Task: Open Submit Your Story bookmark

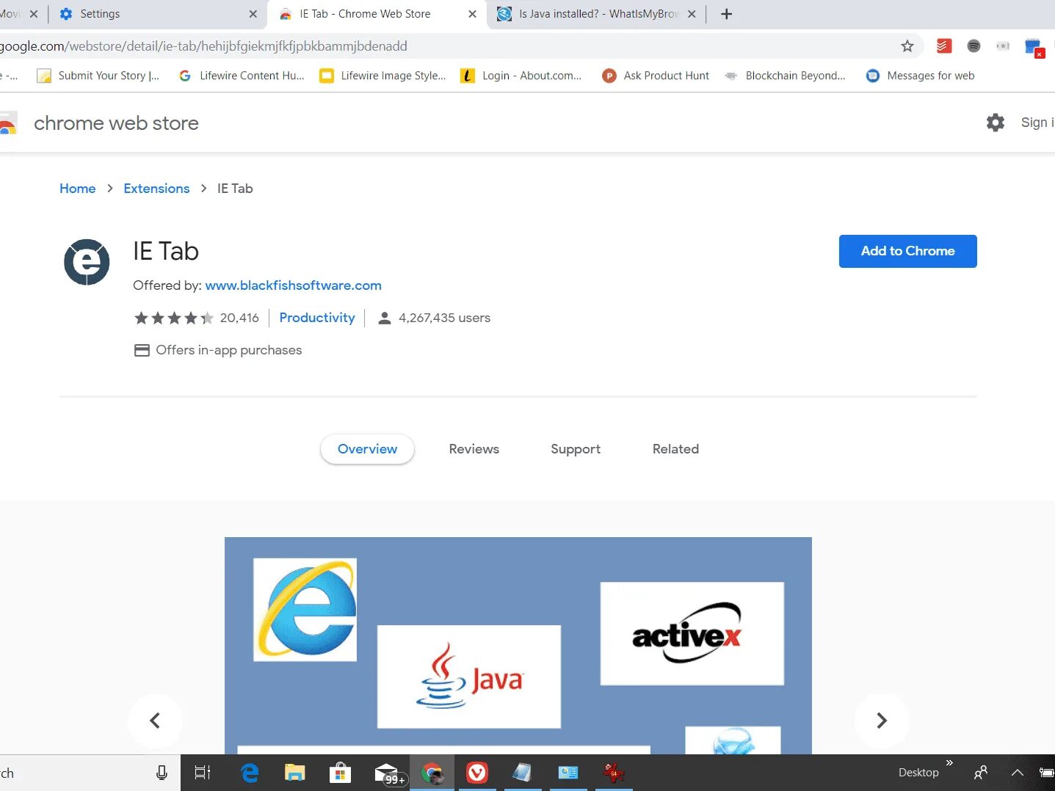Action: click(x=98, y=76)
